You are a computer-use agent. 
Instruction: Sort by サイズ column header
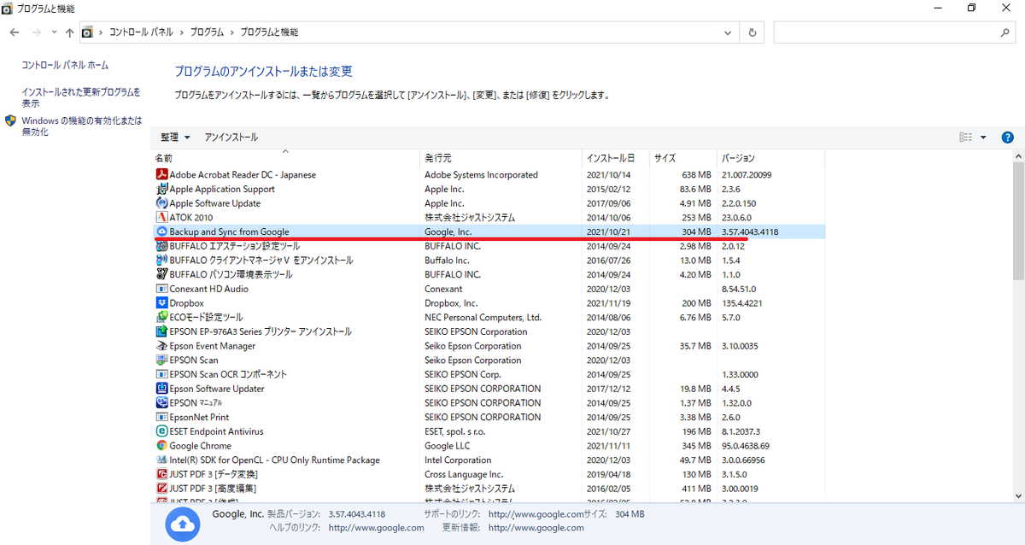683,158
